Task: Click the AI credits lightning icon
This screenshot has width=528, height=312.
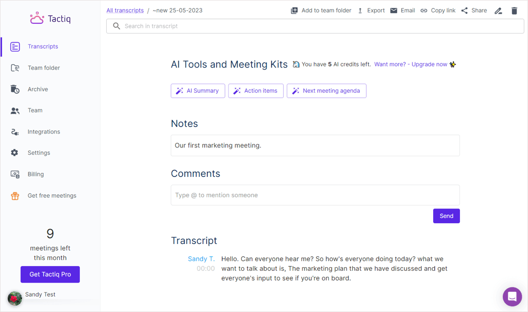Action: [295, 64]
